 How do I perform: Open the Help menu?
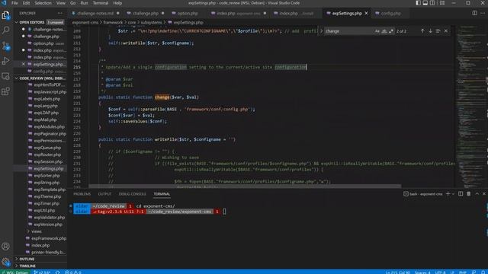tap(117, 3)
